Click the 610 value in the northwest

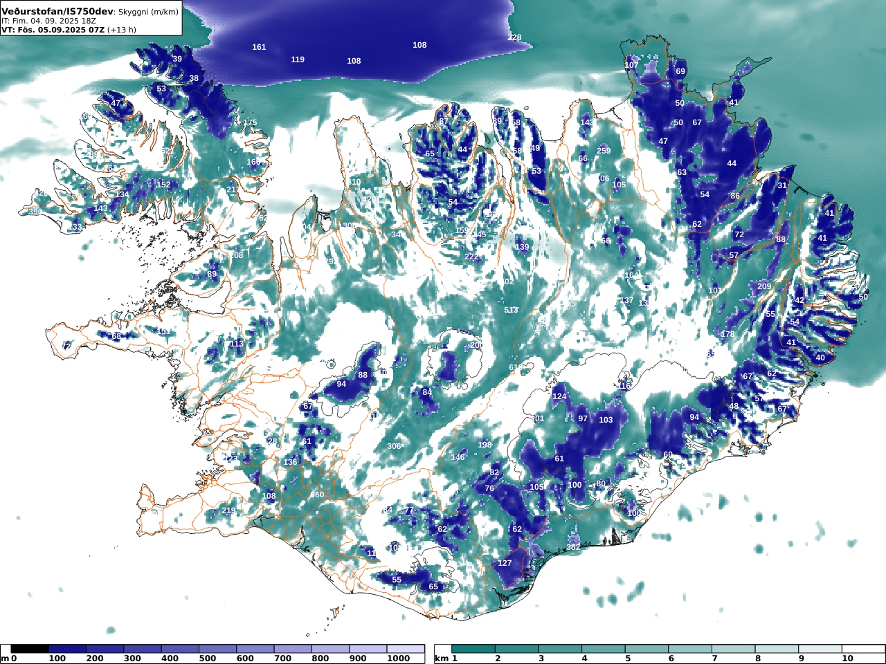[354, 182]
